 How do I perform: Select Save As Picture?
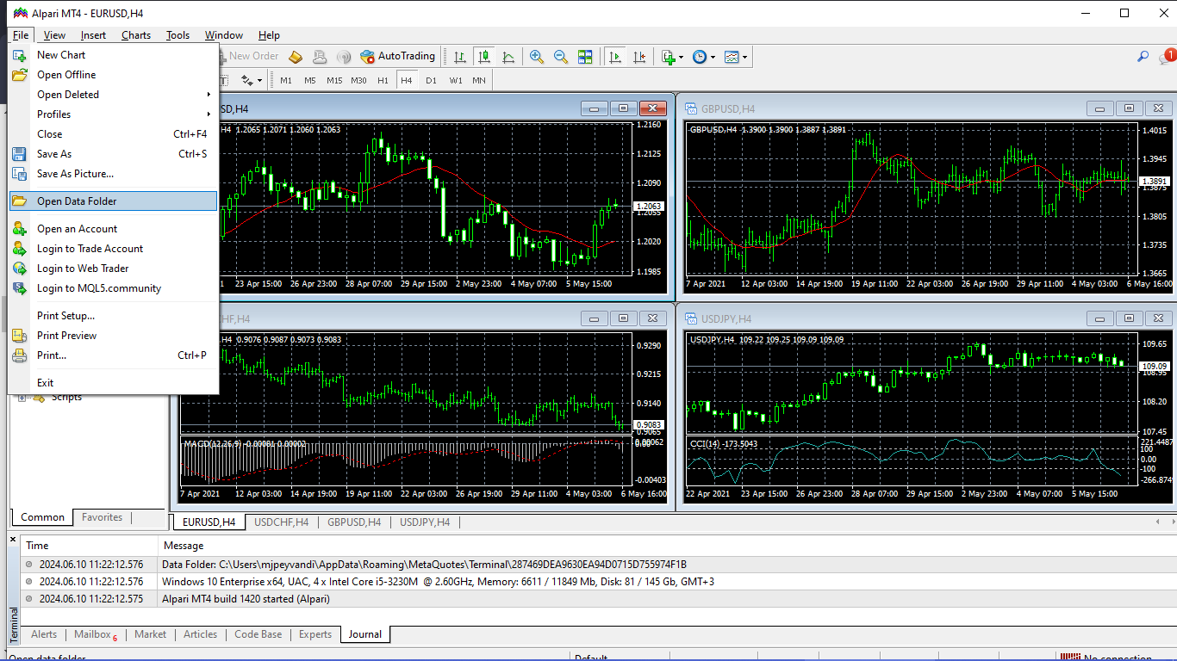[x=113, y=174]
